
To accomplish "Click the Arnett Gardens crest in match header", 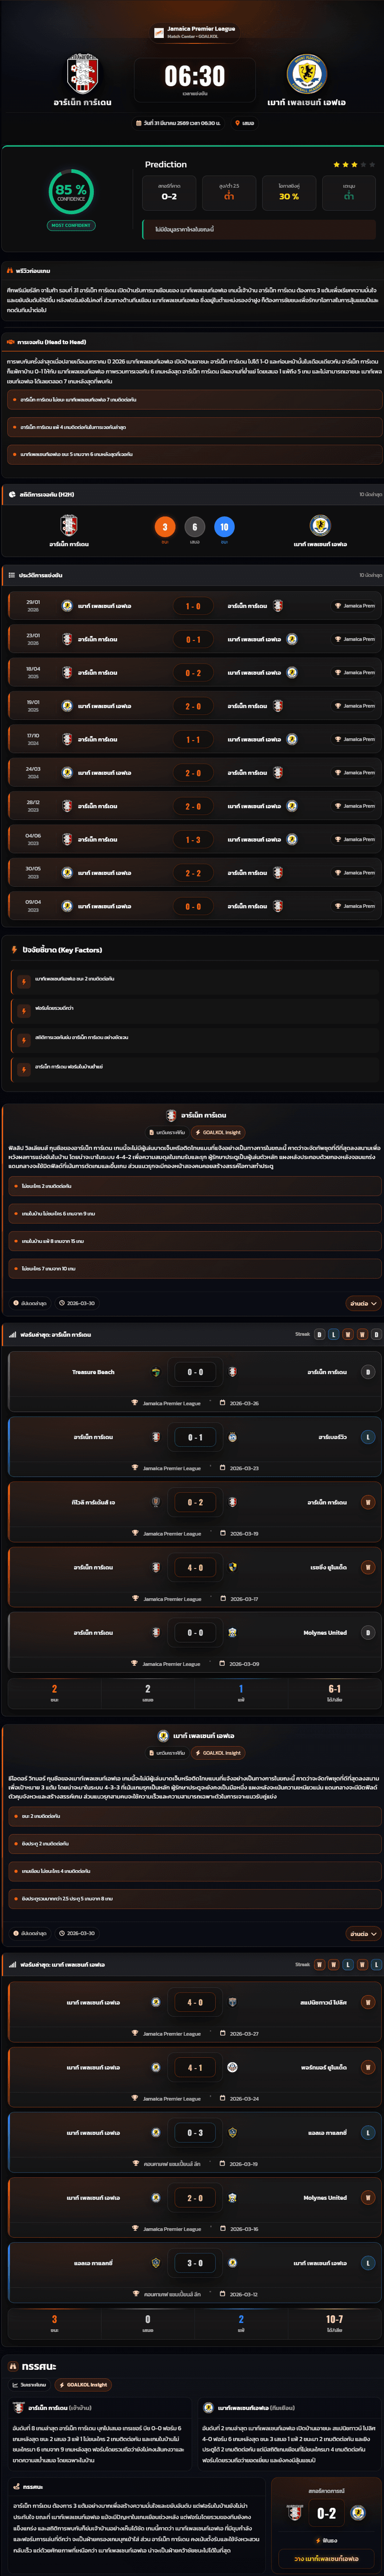I will (82, 74).
